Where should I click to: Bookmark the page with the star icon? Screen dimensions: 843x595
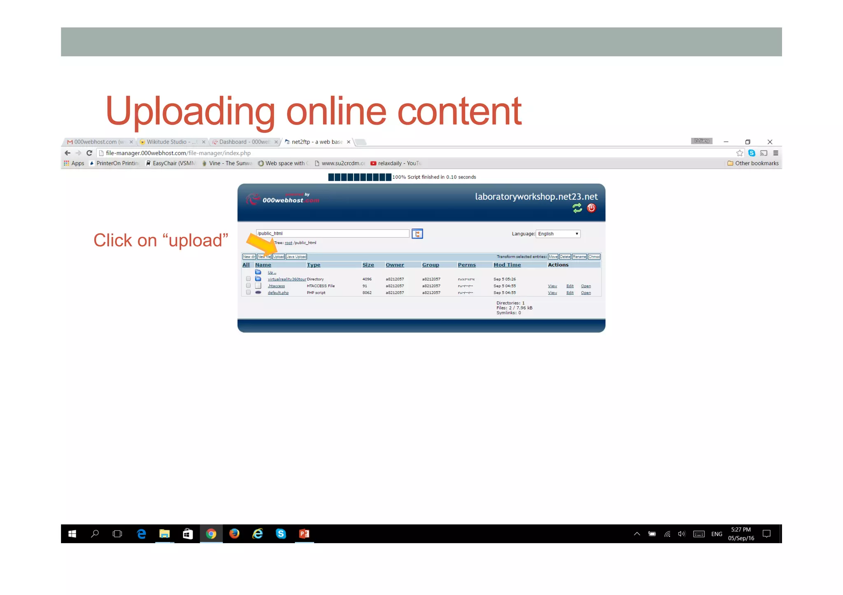(740, 153)
